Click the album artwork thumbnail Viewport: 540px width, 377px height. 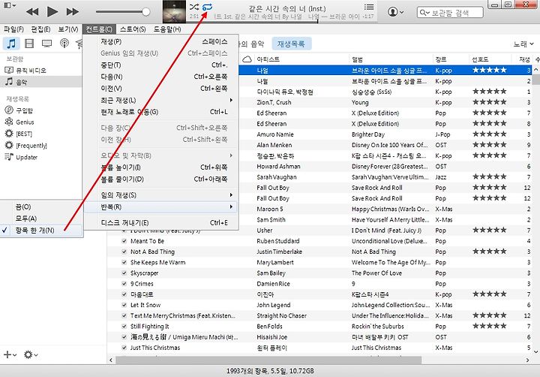click(x=174, y=11)
